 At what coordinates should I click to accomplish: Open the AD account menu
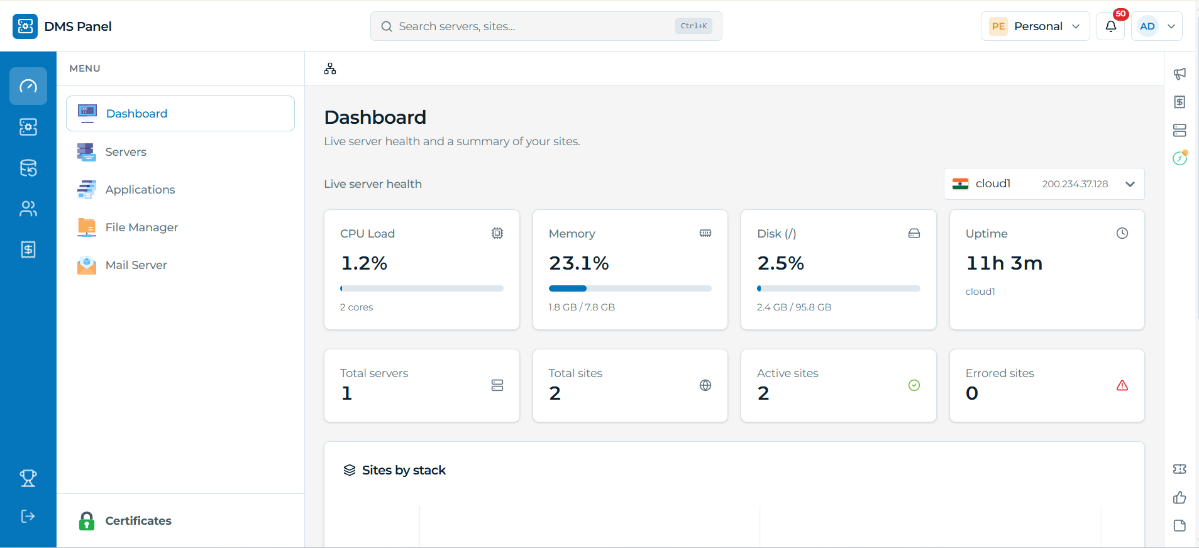coord(1157,26)
